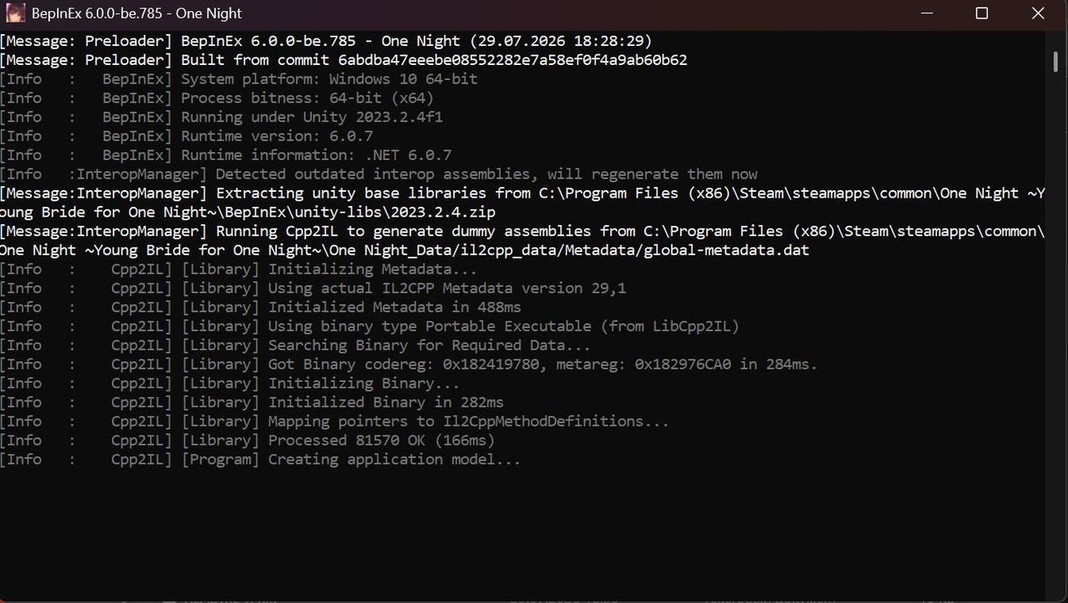Click the 'Running Cpp2IL to generate dummy assemblies' line
Image resolution: width=1068 pixels, height=603 pixels.
(522, 240)
